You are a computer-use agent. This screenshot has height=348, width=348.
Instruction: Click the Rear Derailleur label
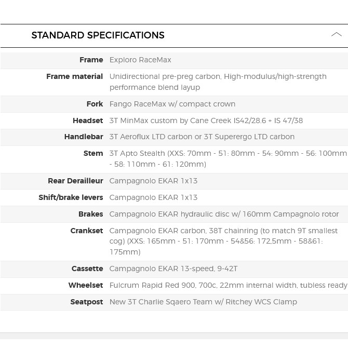75,181
